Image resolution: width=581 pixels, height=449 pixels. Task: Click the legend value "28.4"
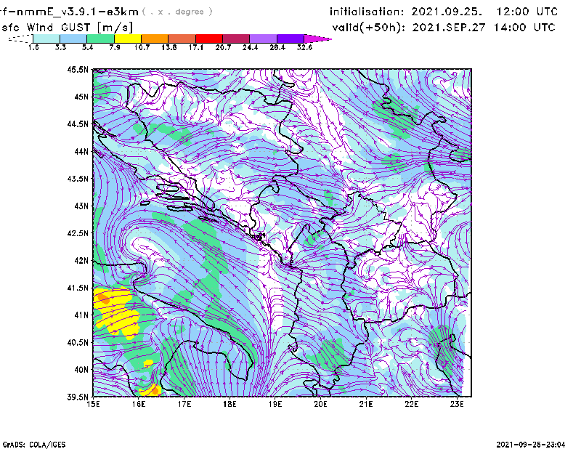(277, 47)
